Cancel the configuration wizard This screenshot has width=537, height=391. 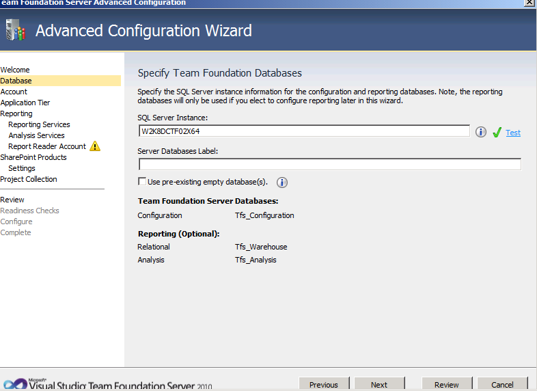pyautogui.click(x=502, y=384)
